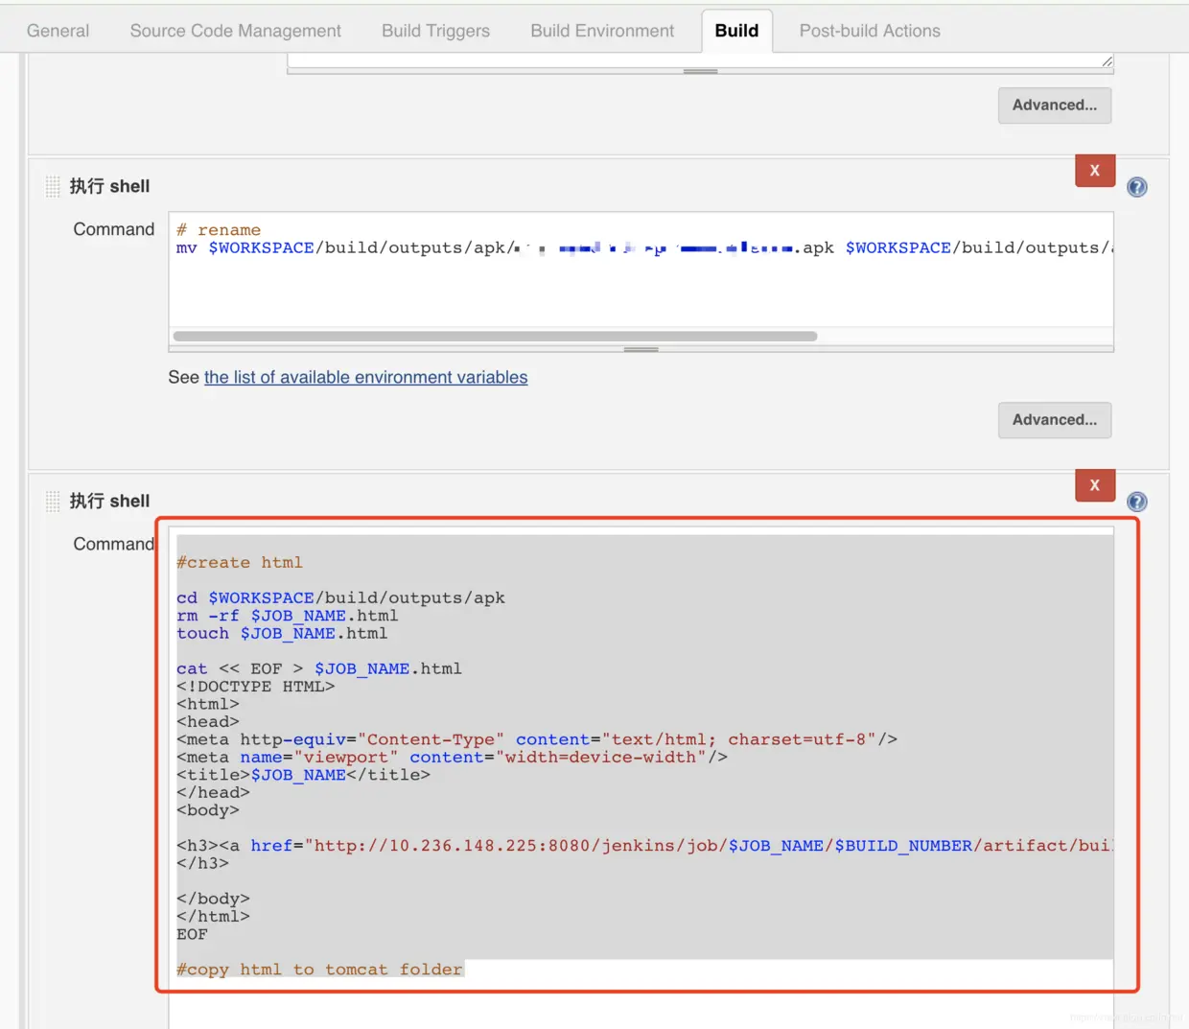Click the Advanced button above the rename shell step
Viewport: 1189px width, 1029px height.
1055,105
